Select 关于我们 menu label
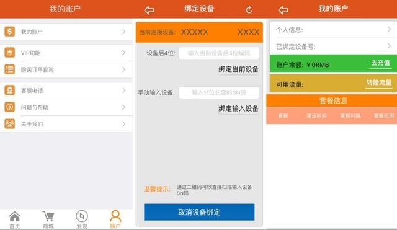397x230 pixels. click(32, 124)
